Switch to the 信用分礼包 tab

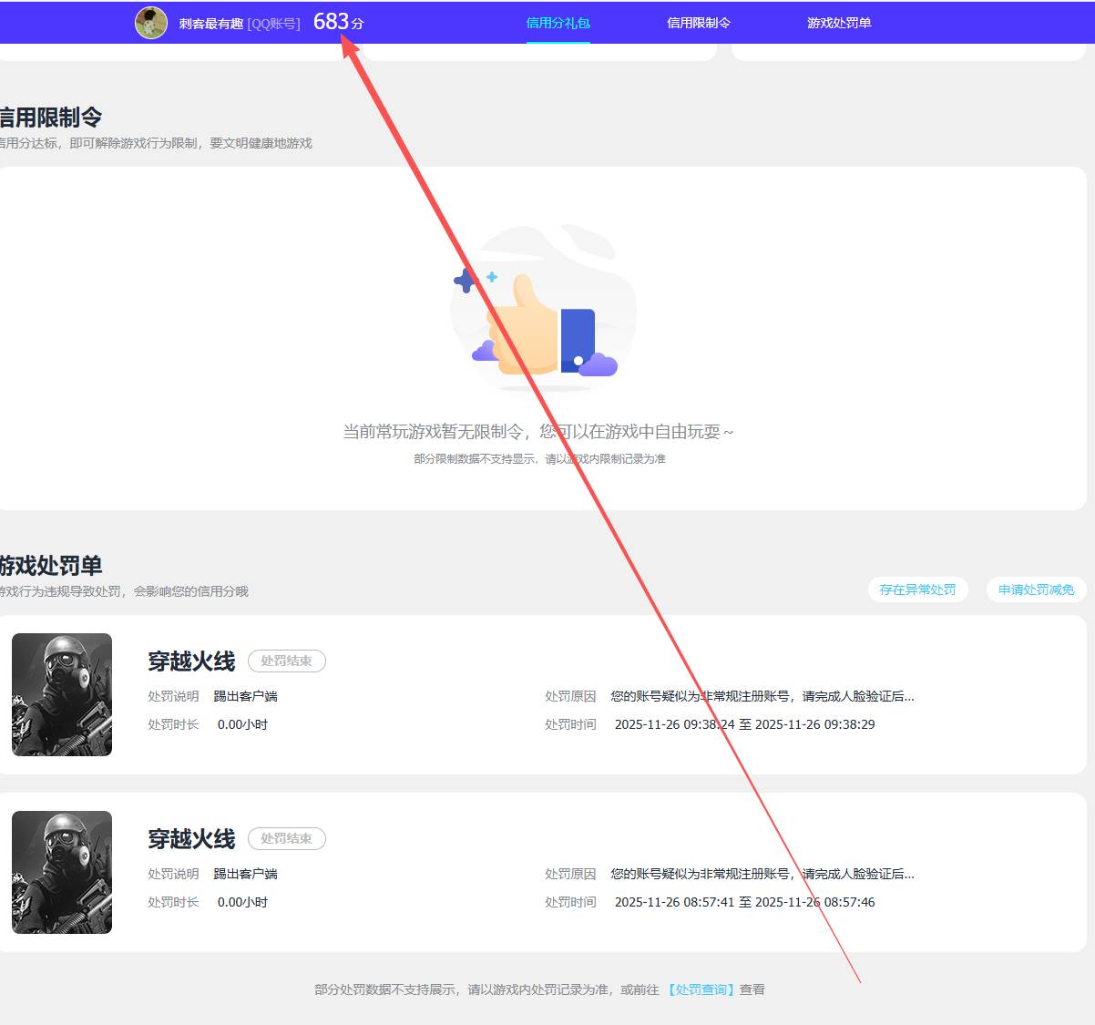tap(558, 23)
